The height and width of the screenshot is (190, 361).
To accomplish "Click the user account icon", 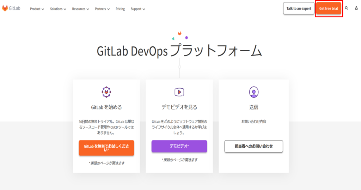I will 356,8.
